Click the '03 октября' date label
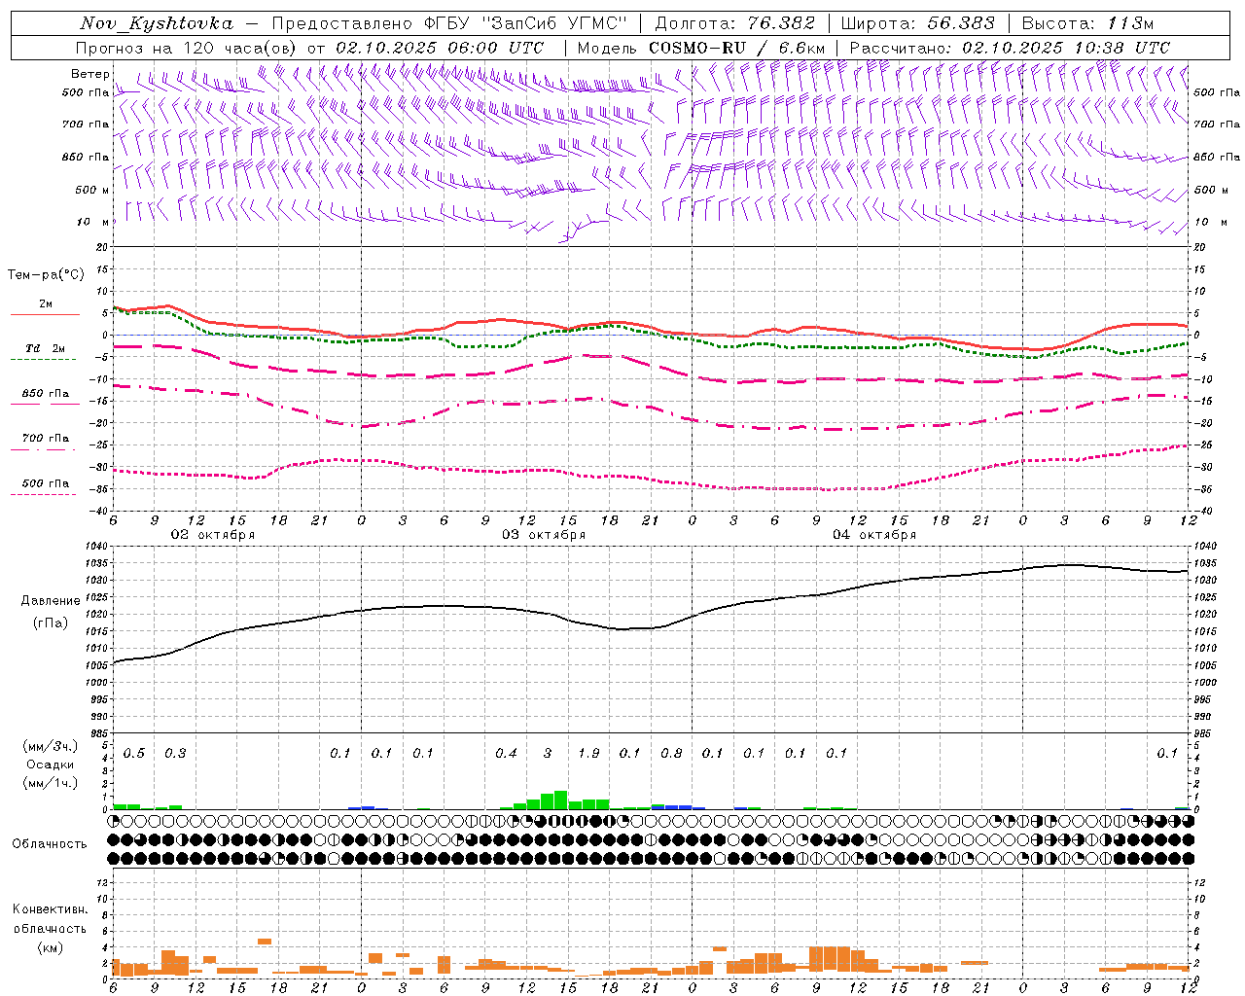The height and width of the screenshot is (996, 1245). [x=544, y=535]
